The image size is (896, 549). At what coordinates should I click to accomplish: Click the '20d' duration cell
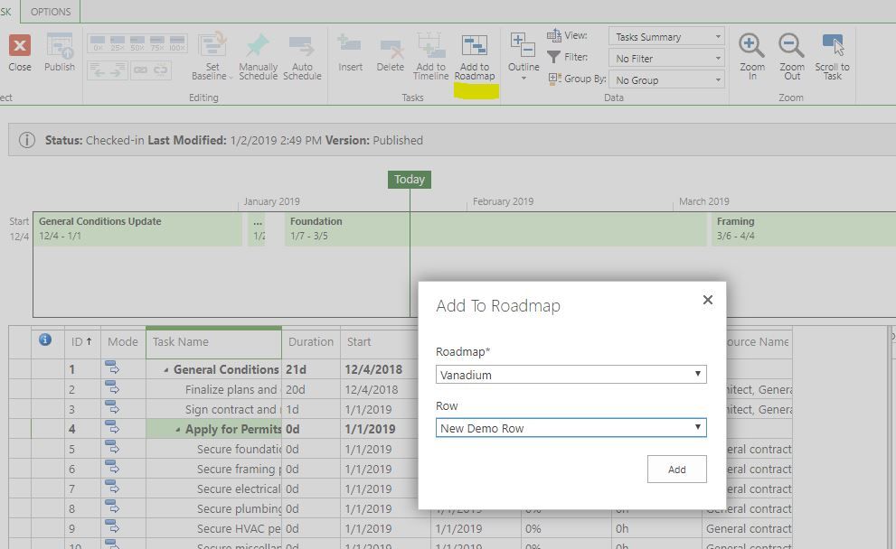(311, 390)
